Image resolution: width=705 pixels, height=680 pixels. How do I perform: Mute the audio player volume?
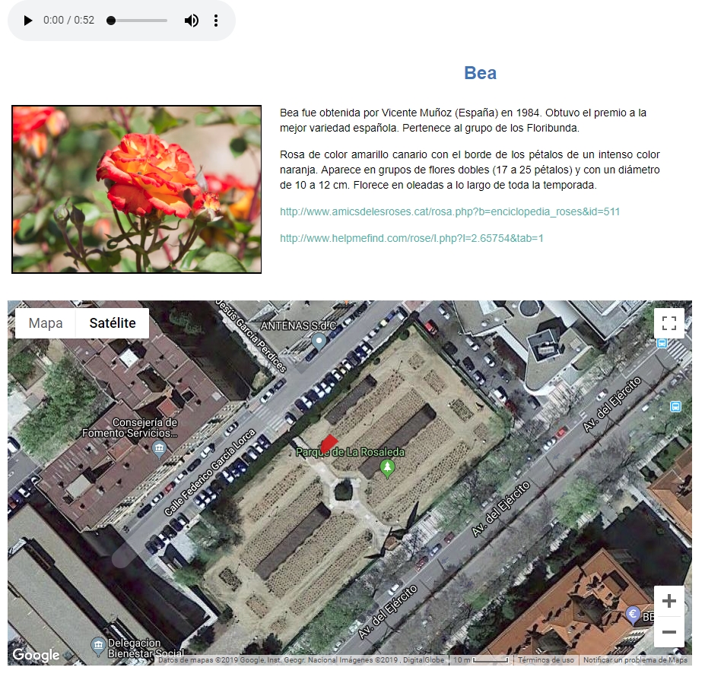click(191, 21)
